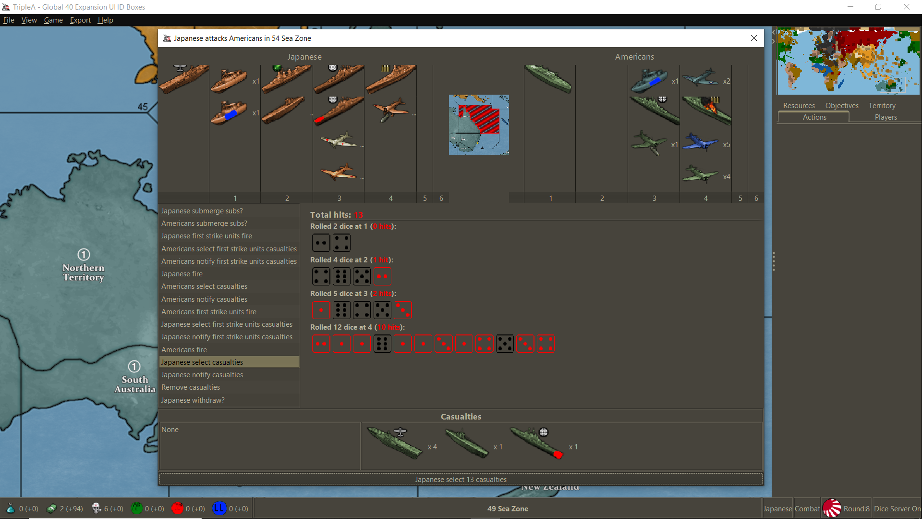922x519 pixels.
Task: Click the sea zone 54 battle map thumbnail
Action: tap(479, 124)
